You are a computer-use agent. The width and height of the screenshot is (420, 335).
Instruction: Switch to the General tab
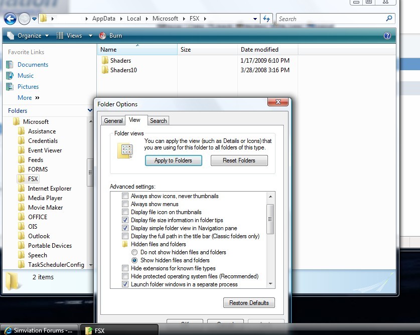(x=113, y=121)
